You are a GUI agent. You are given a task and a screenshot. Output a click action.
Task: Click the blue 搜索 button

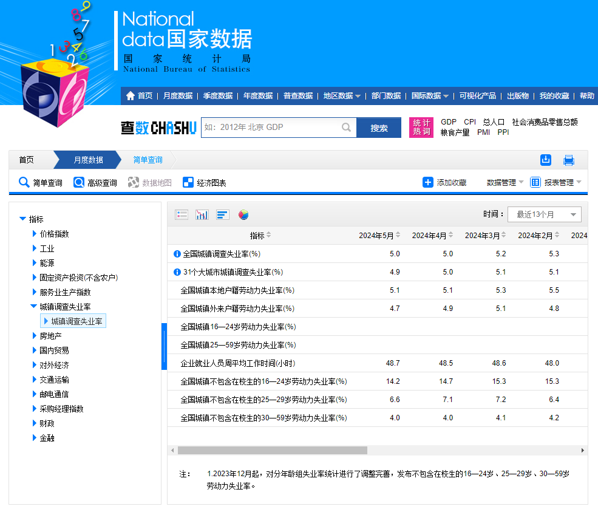(379, 128)
